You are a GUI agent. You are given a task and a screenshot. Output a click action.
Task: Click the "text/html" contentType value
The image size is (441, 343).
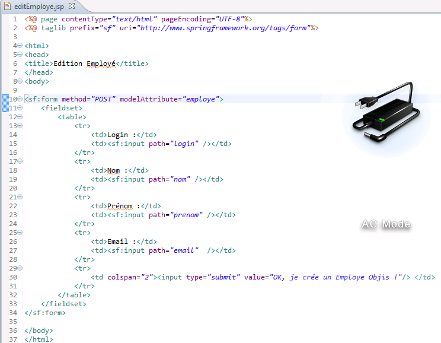point(134,19)
